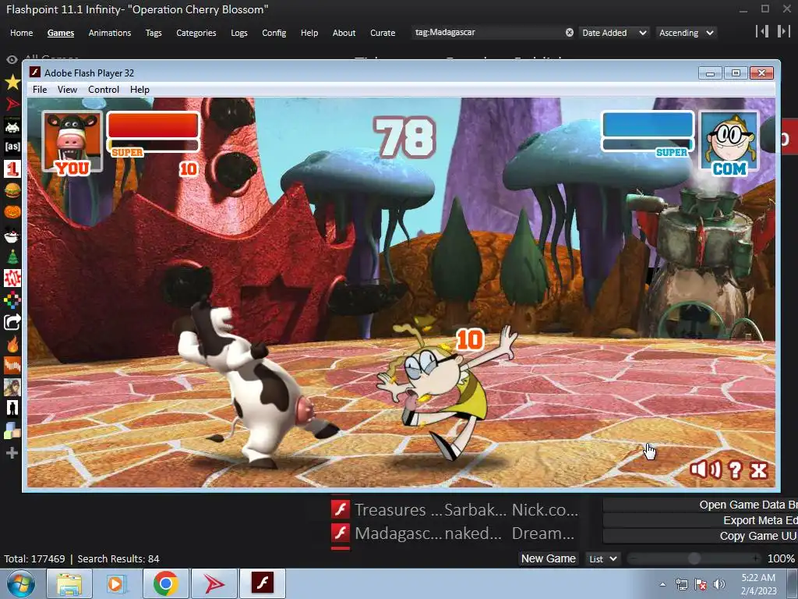The width and height of the screenshot is (798, 599).
Task: Open the Ascending order dropdown
Action: (x=686, y=33)
